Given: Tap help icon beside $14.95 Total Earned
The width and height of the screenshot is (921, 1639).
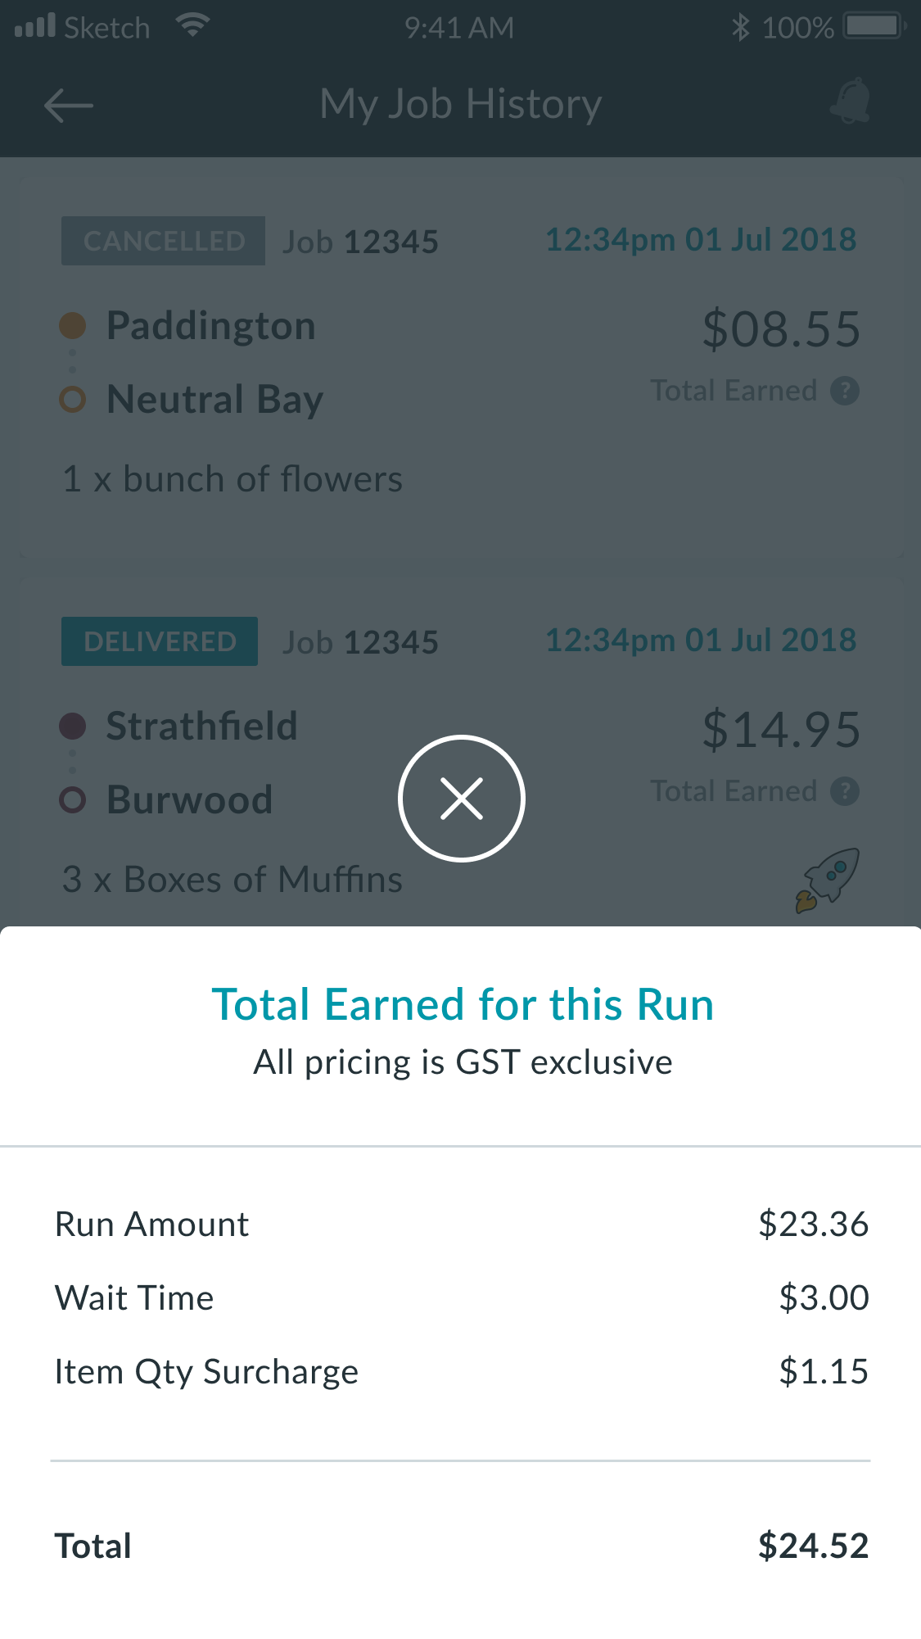Looking at the screenshot, I should 845,791.
